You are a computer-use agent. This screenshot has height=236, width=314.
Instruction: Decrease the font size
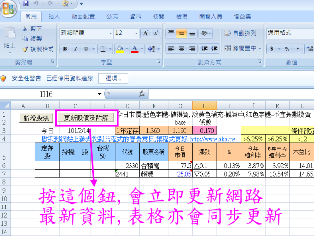click(156, 33)
